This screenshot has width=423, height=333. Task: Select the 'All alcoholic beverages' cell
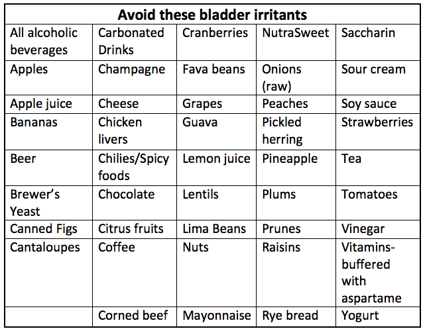tap(44, 42)
